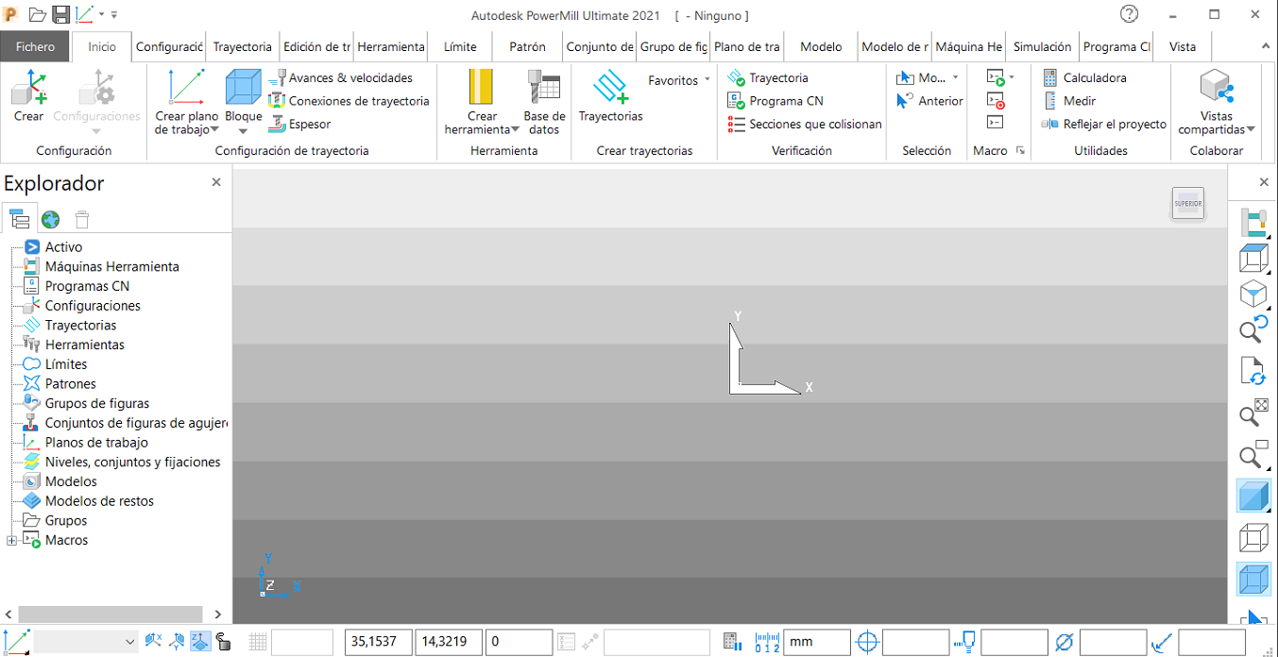The width and height of the screenshot is (1278, 657).
Task: Expand the Macros tree node
Action: pos(11,540)
